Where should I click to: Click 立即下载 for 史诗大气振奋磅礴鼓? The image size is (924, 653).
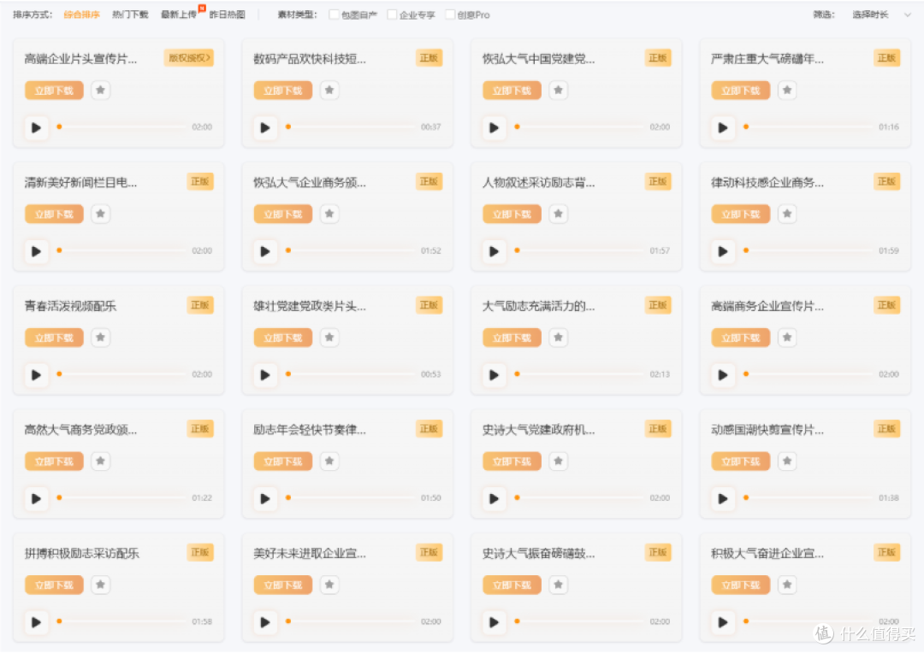(x=512, y=585)
